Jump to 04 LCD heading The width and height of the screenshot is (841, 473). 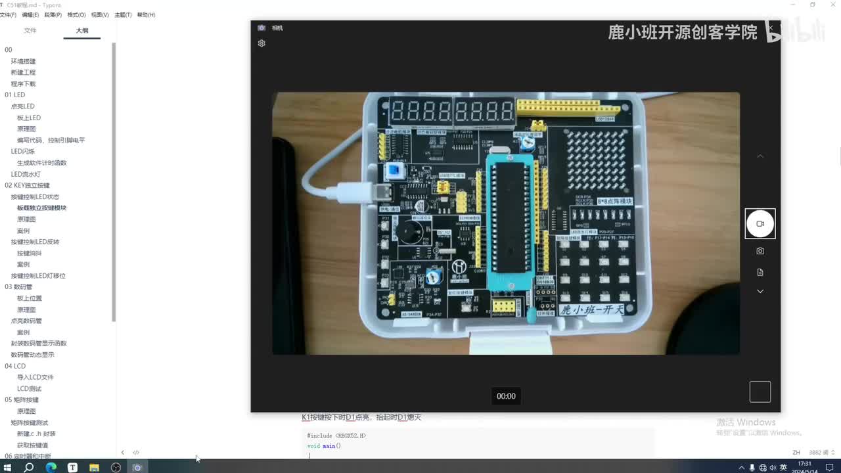tap(15, 366)
